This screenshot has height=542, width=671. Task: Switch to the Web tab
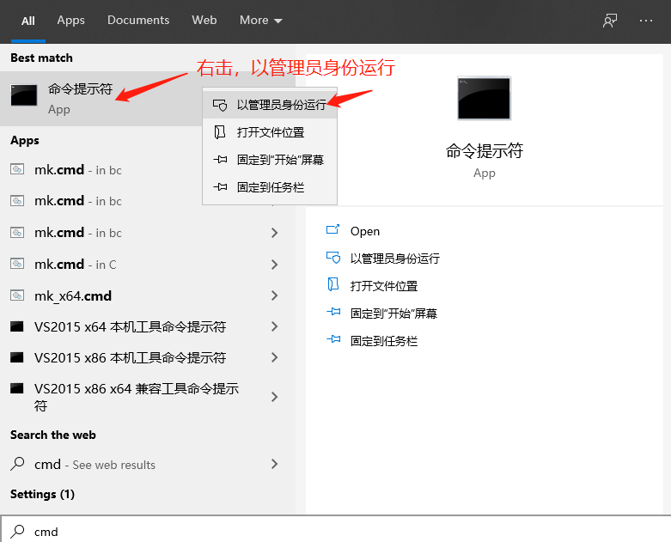(204, 20)
